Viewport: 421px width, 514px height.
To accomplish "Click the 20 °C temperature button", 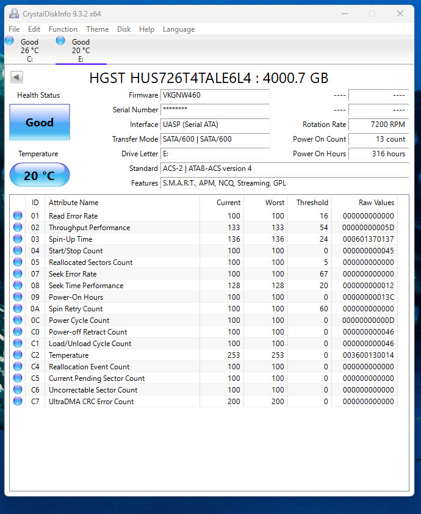I will tap(40, 175).
